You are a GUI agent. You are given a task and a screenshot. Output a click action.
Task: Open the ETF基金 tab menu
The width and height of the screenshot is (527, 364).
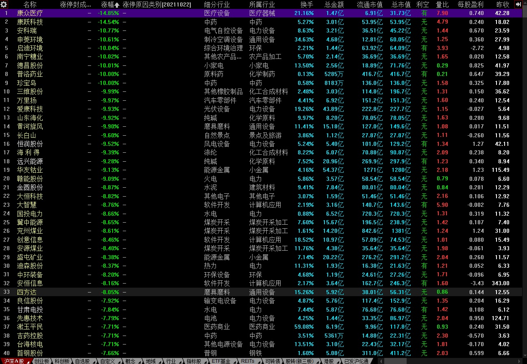pos(223,361)
